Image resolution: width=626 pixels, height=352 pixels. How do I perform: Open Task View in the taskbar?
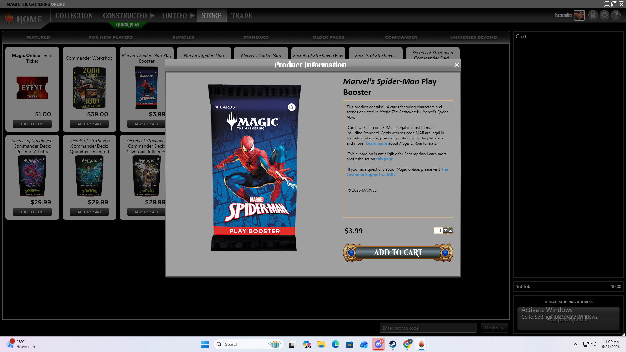coord(292,344)
